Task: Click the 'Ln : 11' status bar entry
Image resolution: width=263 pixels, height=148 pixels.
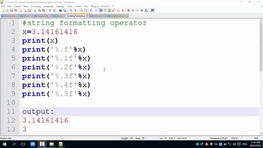Action: click(163, 138)
